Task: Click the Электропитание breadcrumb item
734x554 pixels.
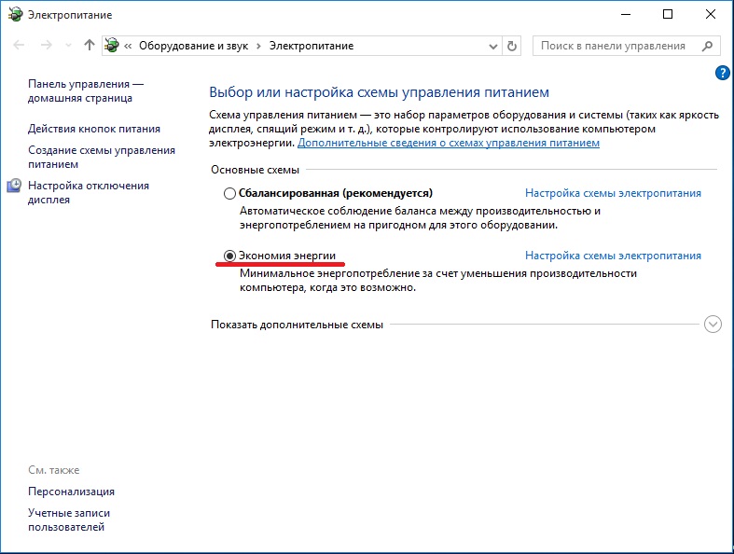Action: [x=312, y=46]
